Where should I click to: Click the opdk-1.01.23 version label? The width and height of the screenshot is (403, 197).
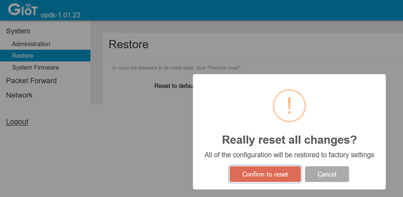[60, 15]
